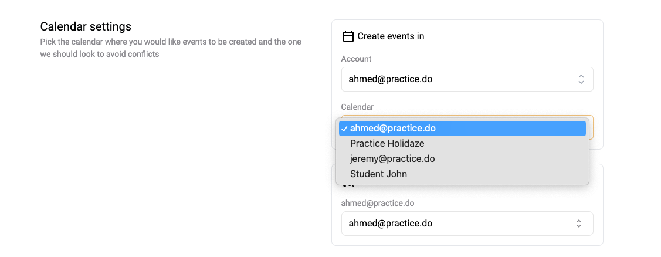Click the checkmark beside selected ahmed@practice.do option
Screen dimensions: 661x257
pyautogui.click(x=344, y=128)
